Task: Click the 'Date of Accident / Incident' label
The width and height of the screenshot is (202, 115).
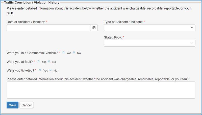Action: coord(26,22)
